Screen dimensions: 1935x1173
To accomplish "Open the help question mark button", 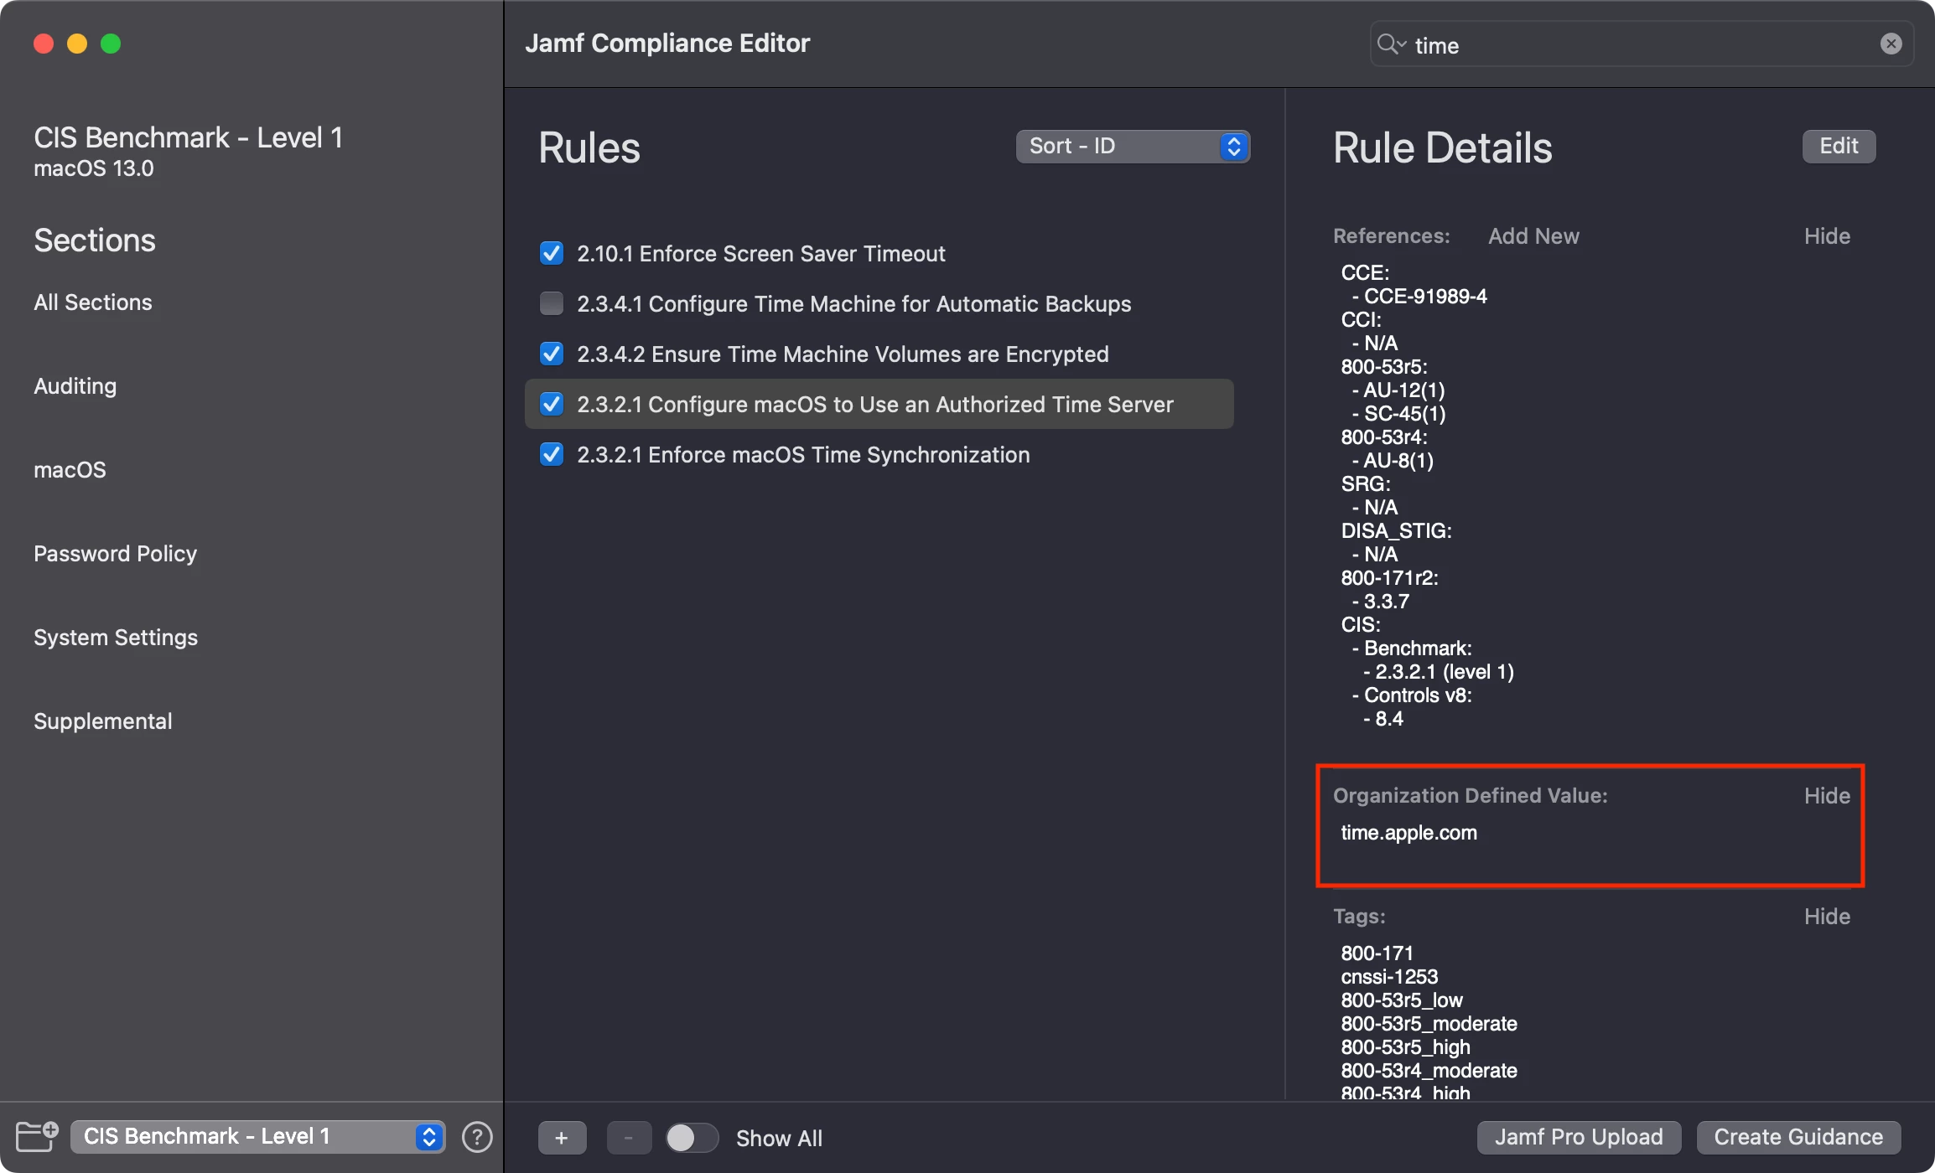I will tap(477, 1137).
